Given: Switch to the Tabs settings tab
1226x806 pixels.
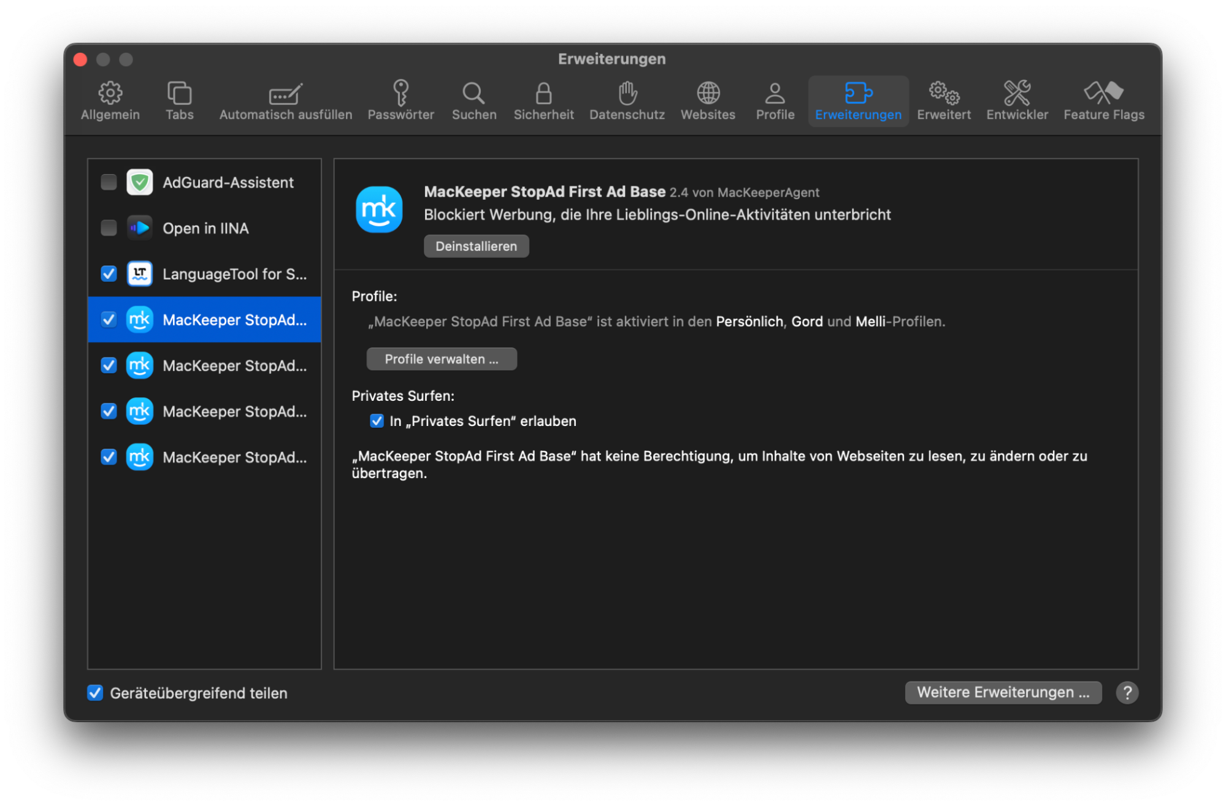Looking at the screenshot, I should pyautogui.click(x=179, y=101).
